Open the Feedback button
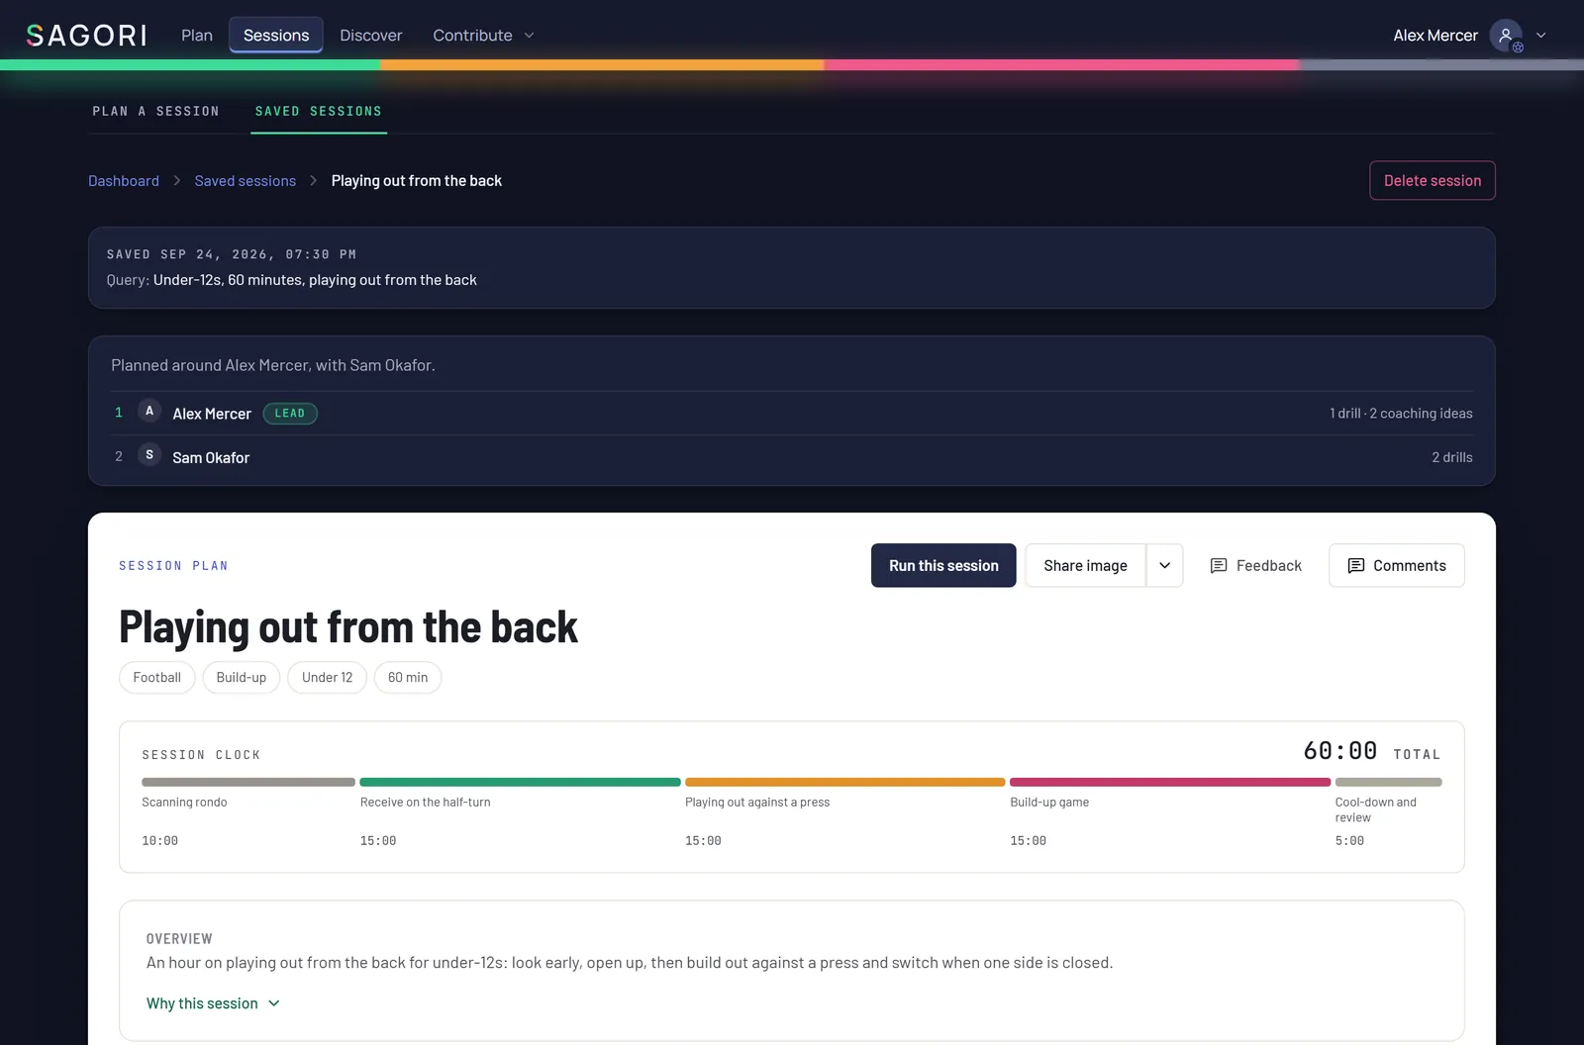This screenshot has width=1584, height=1045. coord(1255,565)
